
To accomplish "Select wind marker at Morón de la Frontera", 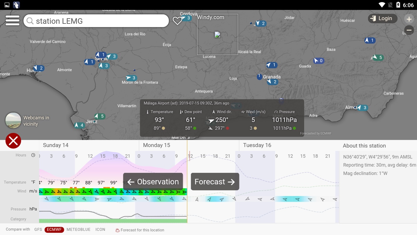I will (131, 78).
